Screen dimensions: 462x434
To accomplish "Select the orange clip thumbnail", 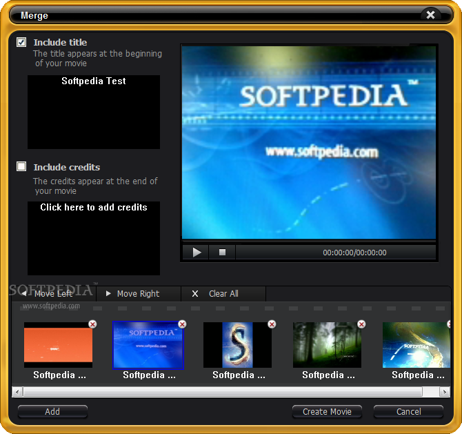I will [59, 345].
